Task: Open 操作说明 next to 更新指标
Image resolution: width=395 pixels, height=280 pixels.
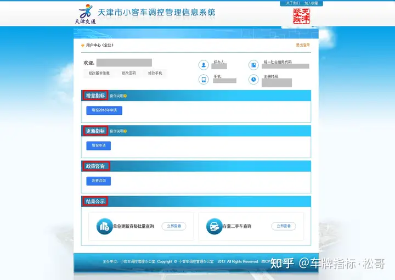Action: [x=118, y=131]
